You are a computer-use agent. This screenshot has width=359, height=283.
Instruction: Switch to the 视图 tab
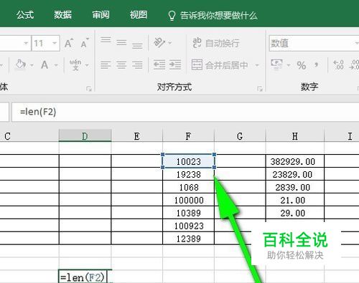tap(139, 15)
